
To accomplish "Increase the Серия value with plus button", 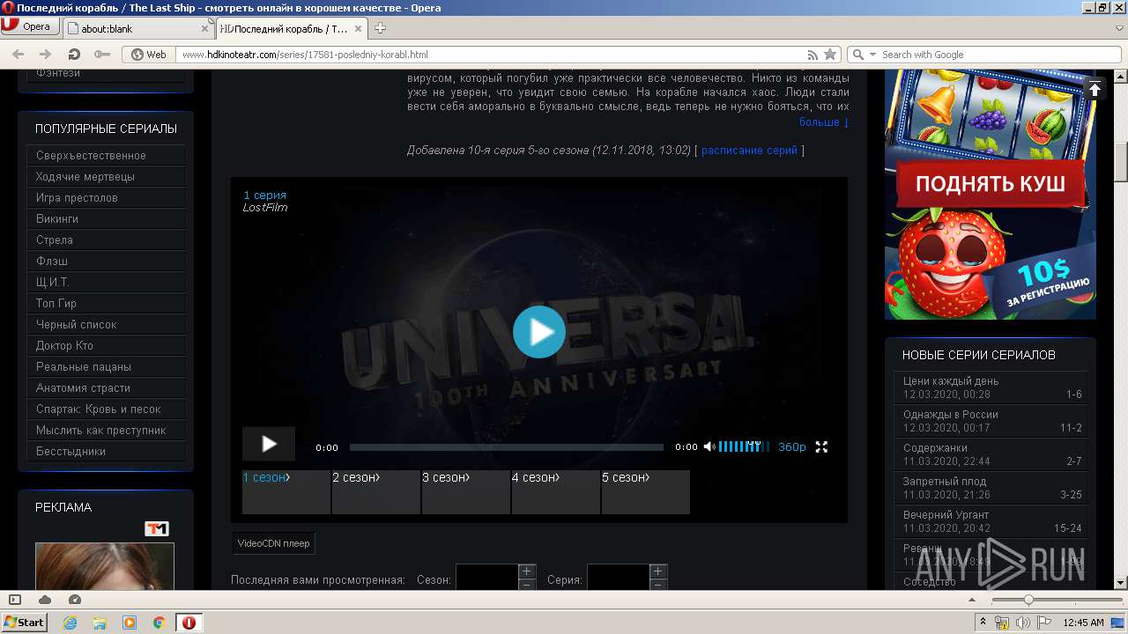I will pos(658,571).
